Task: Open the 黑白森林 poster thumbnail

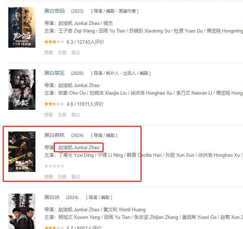Action: tap(22, 152)
